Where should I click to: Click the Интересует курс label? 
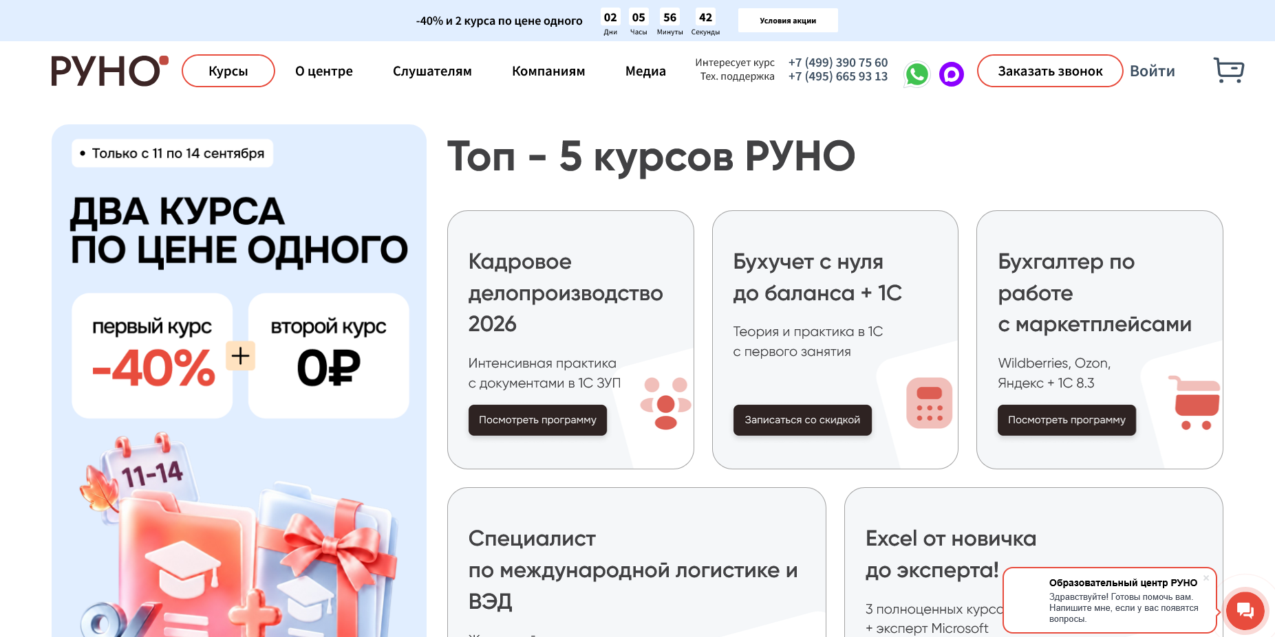[x=735, y=63]
